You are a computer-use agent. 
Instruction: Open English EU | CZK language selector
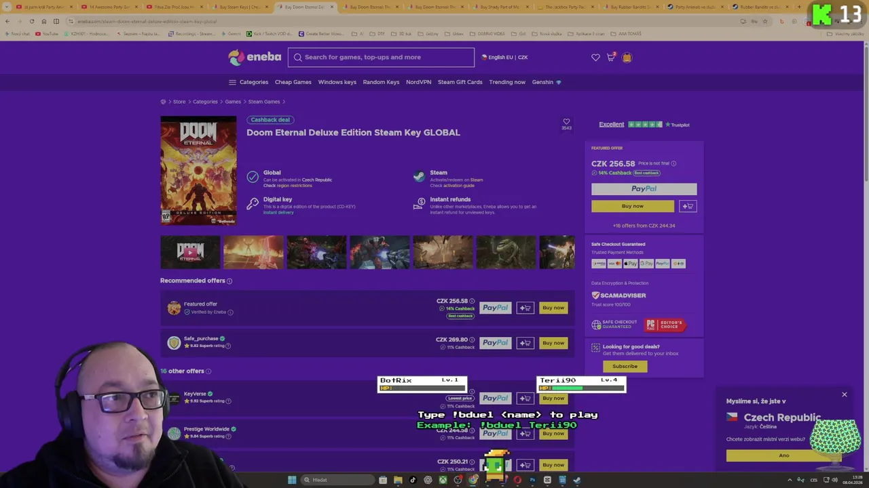click(x=504, y=57)
